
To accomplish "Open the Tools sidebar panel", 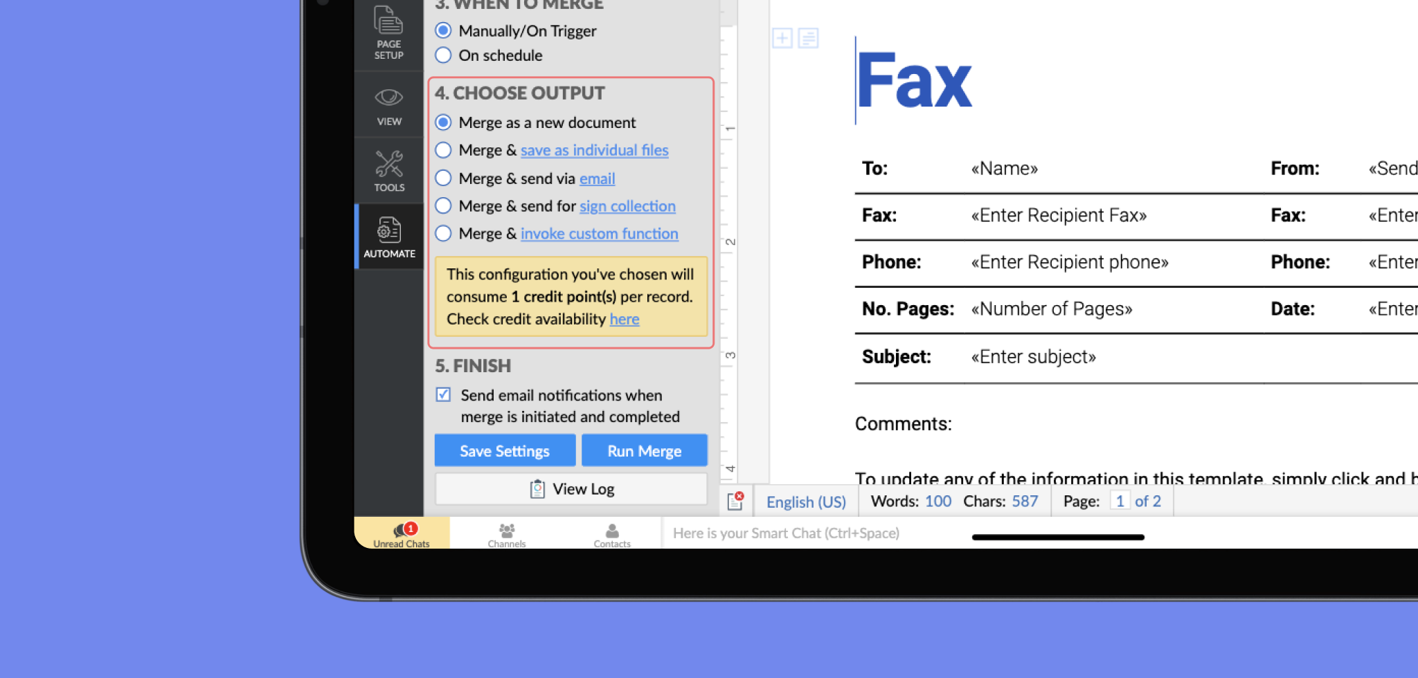I will [x=388, y=171].
